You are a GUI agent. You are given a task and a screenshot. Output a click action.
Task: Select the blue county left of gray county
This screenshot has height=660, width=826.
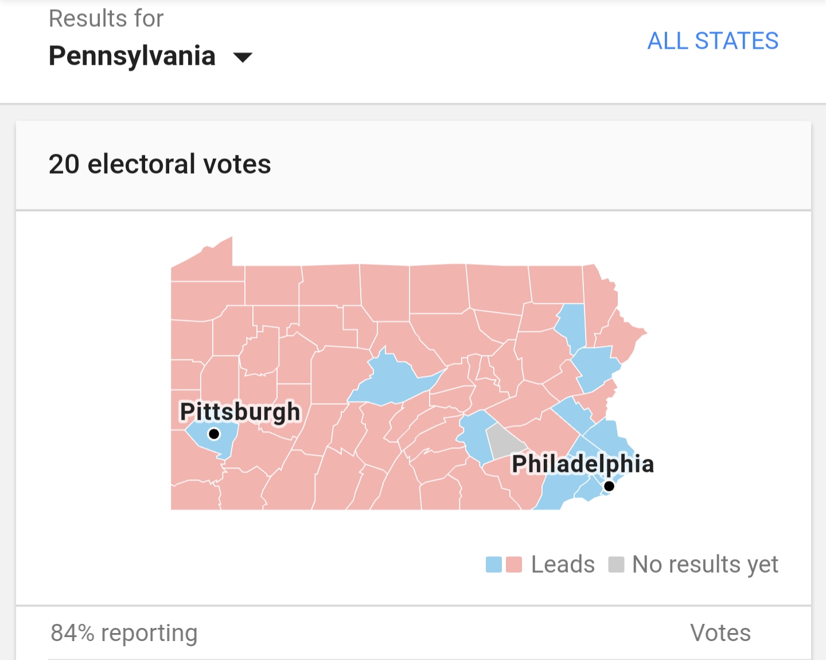coord(476,435)
